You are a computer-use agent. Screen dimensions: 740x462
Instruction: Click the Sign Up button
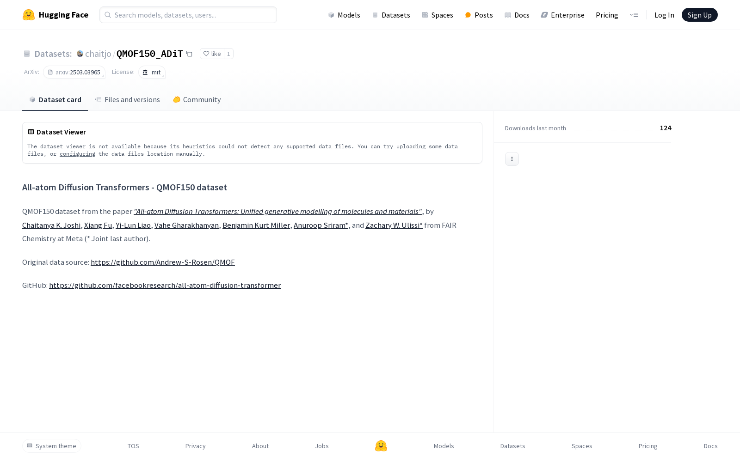(x=700, y=15)
